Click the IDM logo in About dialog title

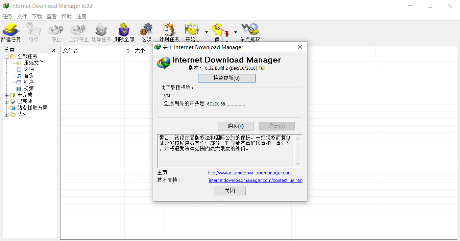[158, 47]
